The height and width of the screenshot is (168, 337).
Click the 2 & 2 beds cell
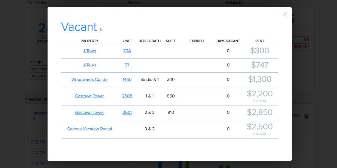[x=149, y=112]
